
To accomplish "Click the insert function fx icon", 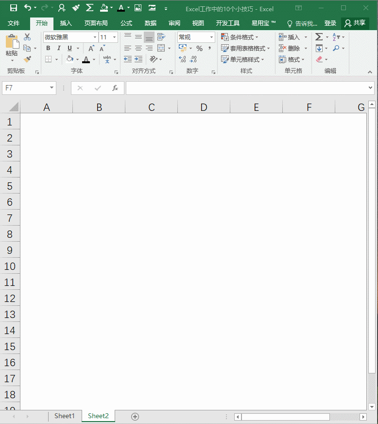I will 115,88.
